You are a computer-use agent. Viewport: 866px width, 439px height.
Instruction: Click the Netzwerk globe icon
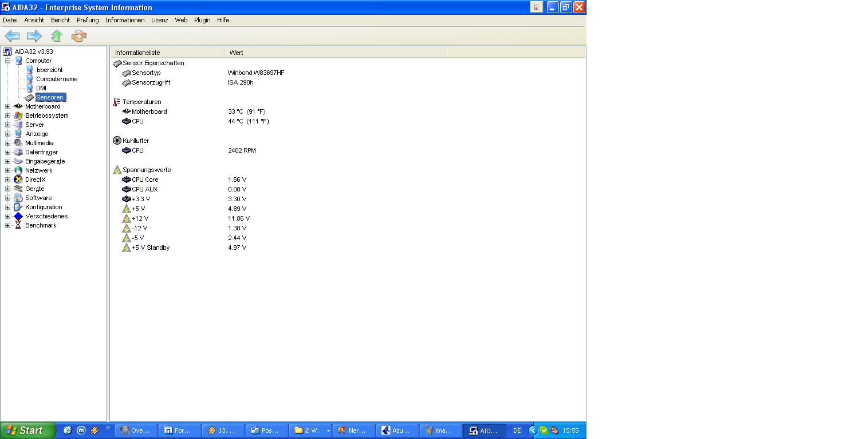pos(18,170)
